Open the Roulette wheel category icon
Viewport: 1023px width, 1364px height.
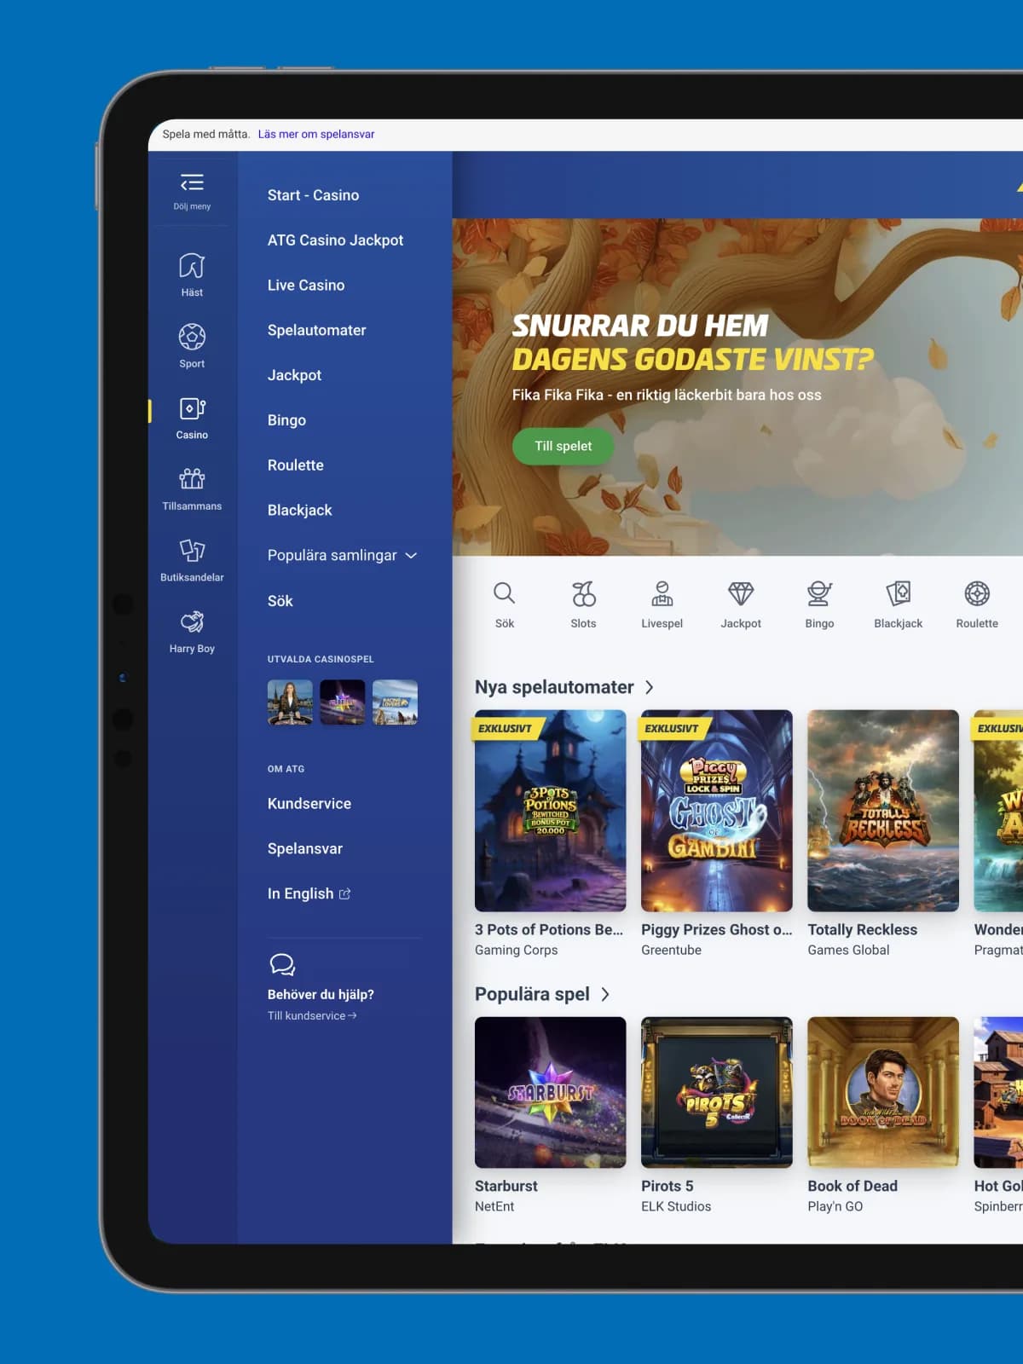click(977, 593)
